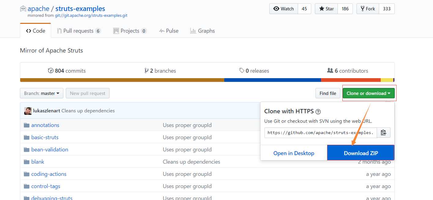Image resolution: width=433 pixels, height=200 pixels.
Task: Open the basic-struts folder
Action: click(x=45, y=137)
